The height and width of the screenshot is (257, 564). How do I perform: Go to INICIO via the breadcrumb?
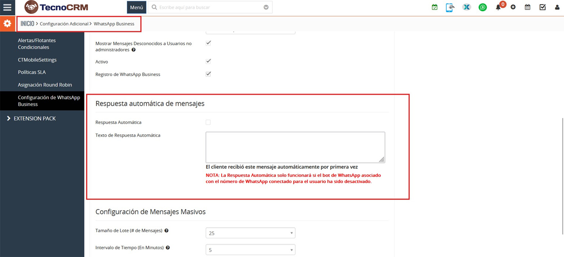pyautogui.click(x=27, y=24)
